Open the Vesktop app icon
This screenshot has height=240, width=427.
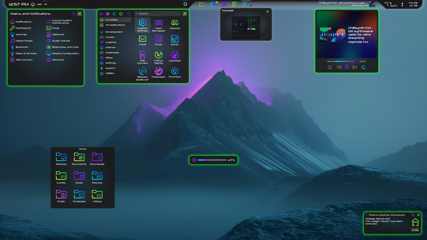tap(175, 24)
